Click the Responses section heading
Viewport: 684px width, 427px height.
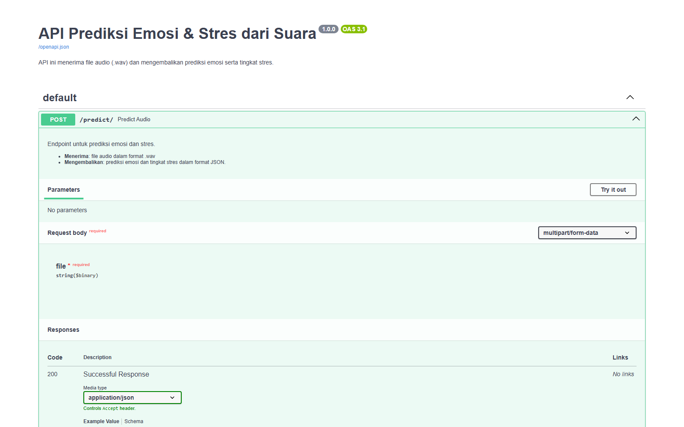[x=63, y=330]
